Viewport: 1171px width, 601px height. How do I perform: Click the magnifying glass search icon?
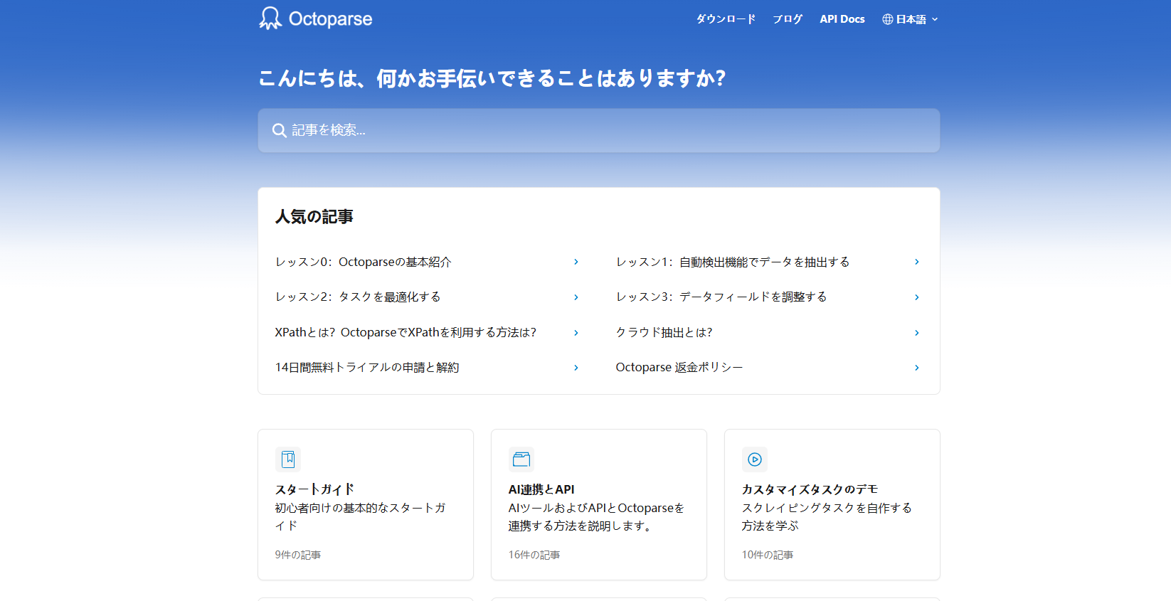point(279,131)
